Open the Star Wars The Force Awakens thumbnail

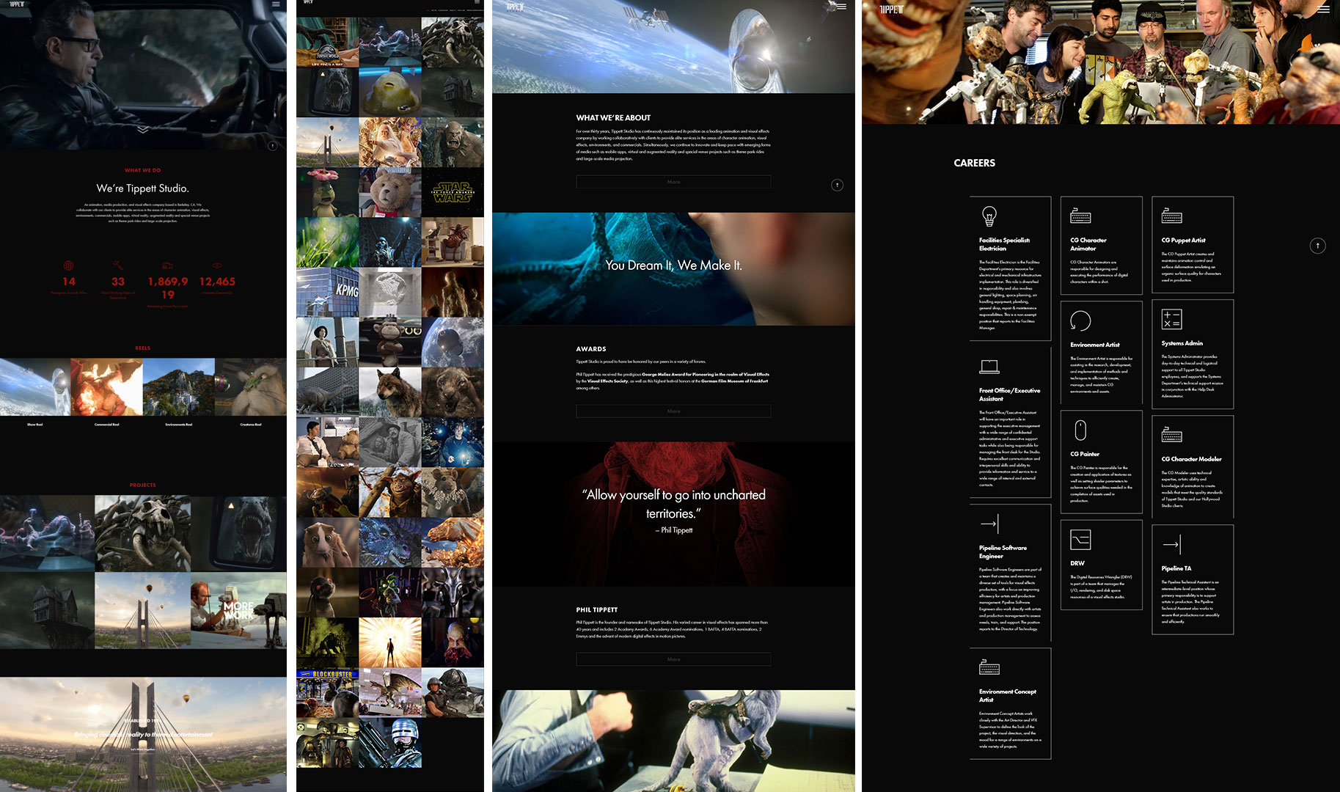point(453,192)
